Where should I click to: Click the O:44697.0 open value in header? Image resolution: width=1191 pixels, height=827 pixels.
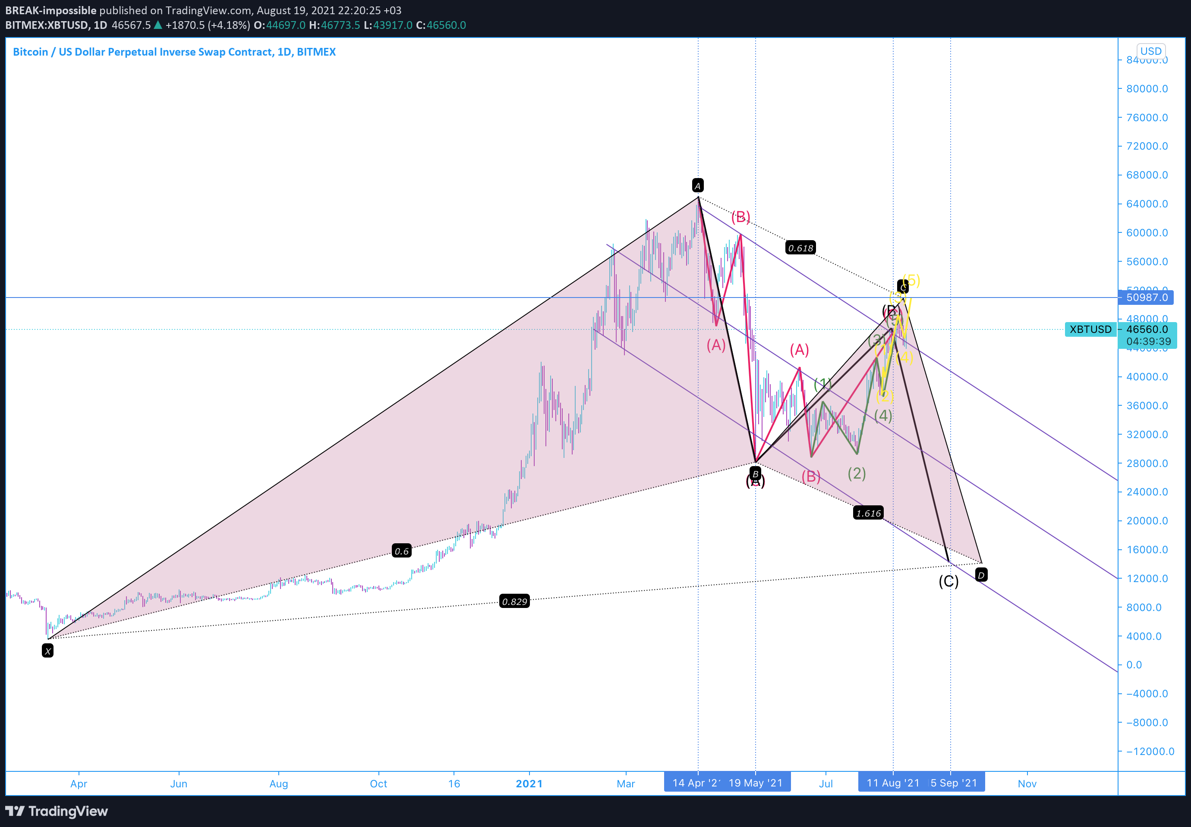tap(280, 25)
